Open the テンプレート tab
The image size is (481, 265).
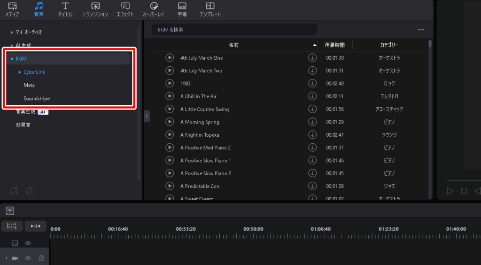pyautogui.click(x=210, y=9)
